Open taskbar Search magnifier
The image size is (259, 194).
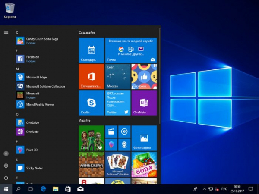pyautogui.click(x=18, y=189)
